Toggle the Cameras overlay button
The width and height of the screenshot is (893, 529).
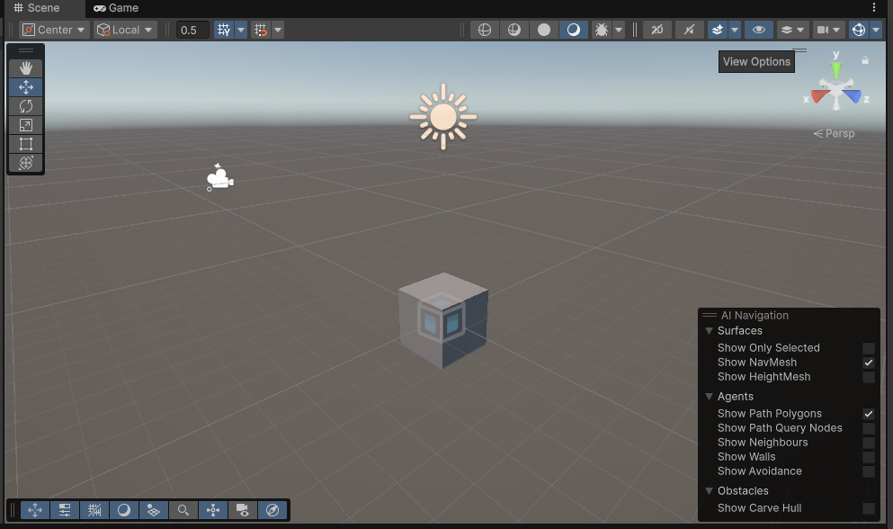tap(243, 510)
